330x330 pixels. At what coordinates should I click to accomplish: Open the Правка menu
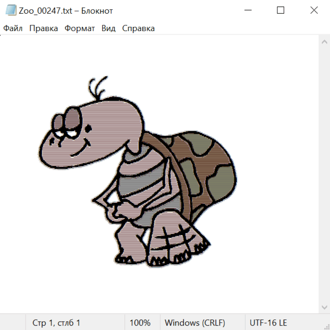click(43, 29)
